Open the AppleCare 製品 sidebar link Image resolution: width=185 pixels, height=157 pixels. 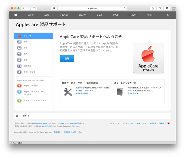pyautogui.click(x=30, y=86)
